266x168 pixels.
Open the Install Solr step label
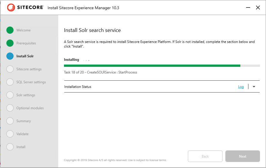(x=25, y=56)
